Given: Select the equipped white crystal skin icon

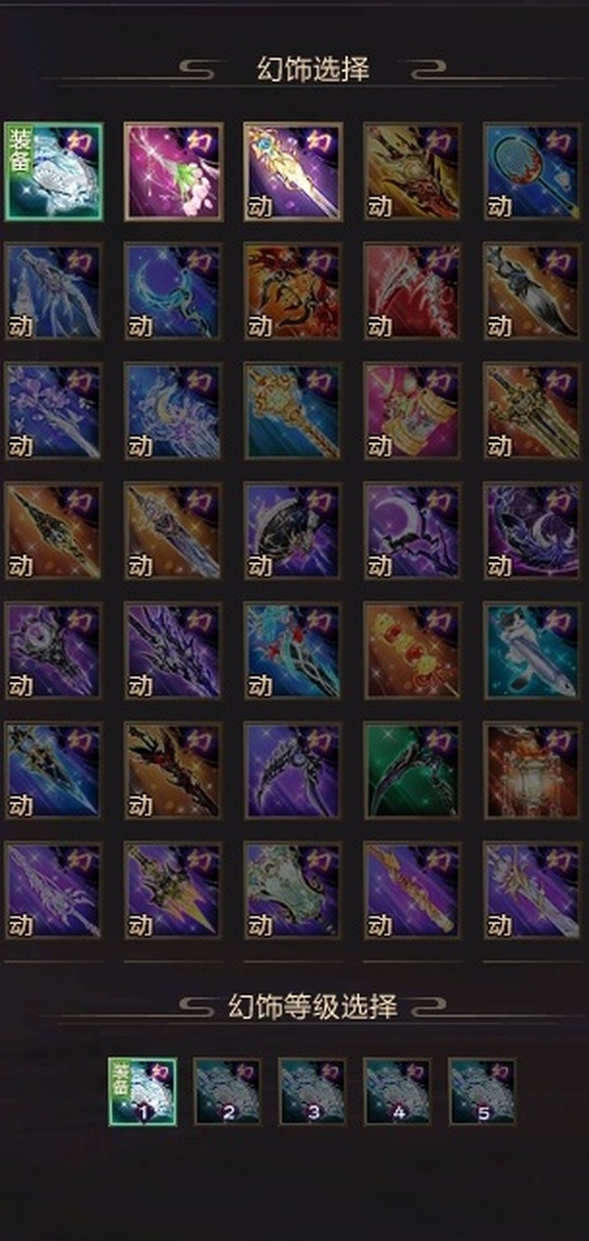Looking at the screenshot, I should (x=53, y=171).
